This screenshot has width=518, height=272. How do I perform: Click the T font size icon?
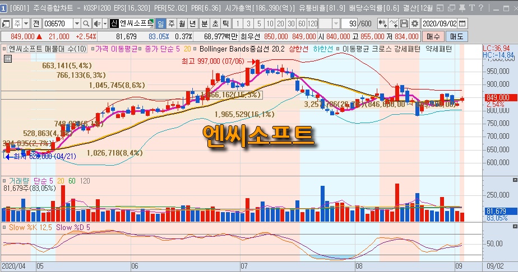(472, 8)
